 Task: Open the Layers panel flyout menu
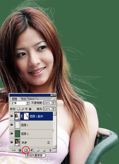[54, 99]
